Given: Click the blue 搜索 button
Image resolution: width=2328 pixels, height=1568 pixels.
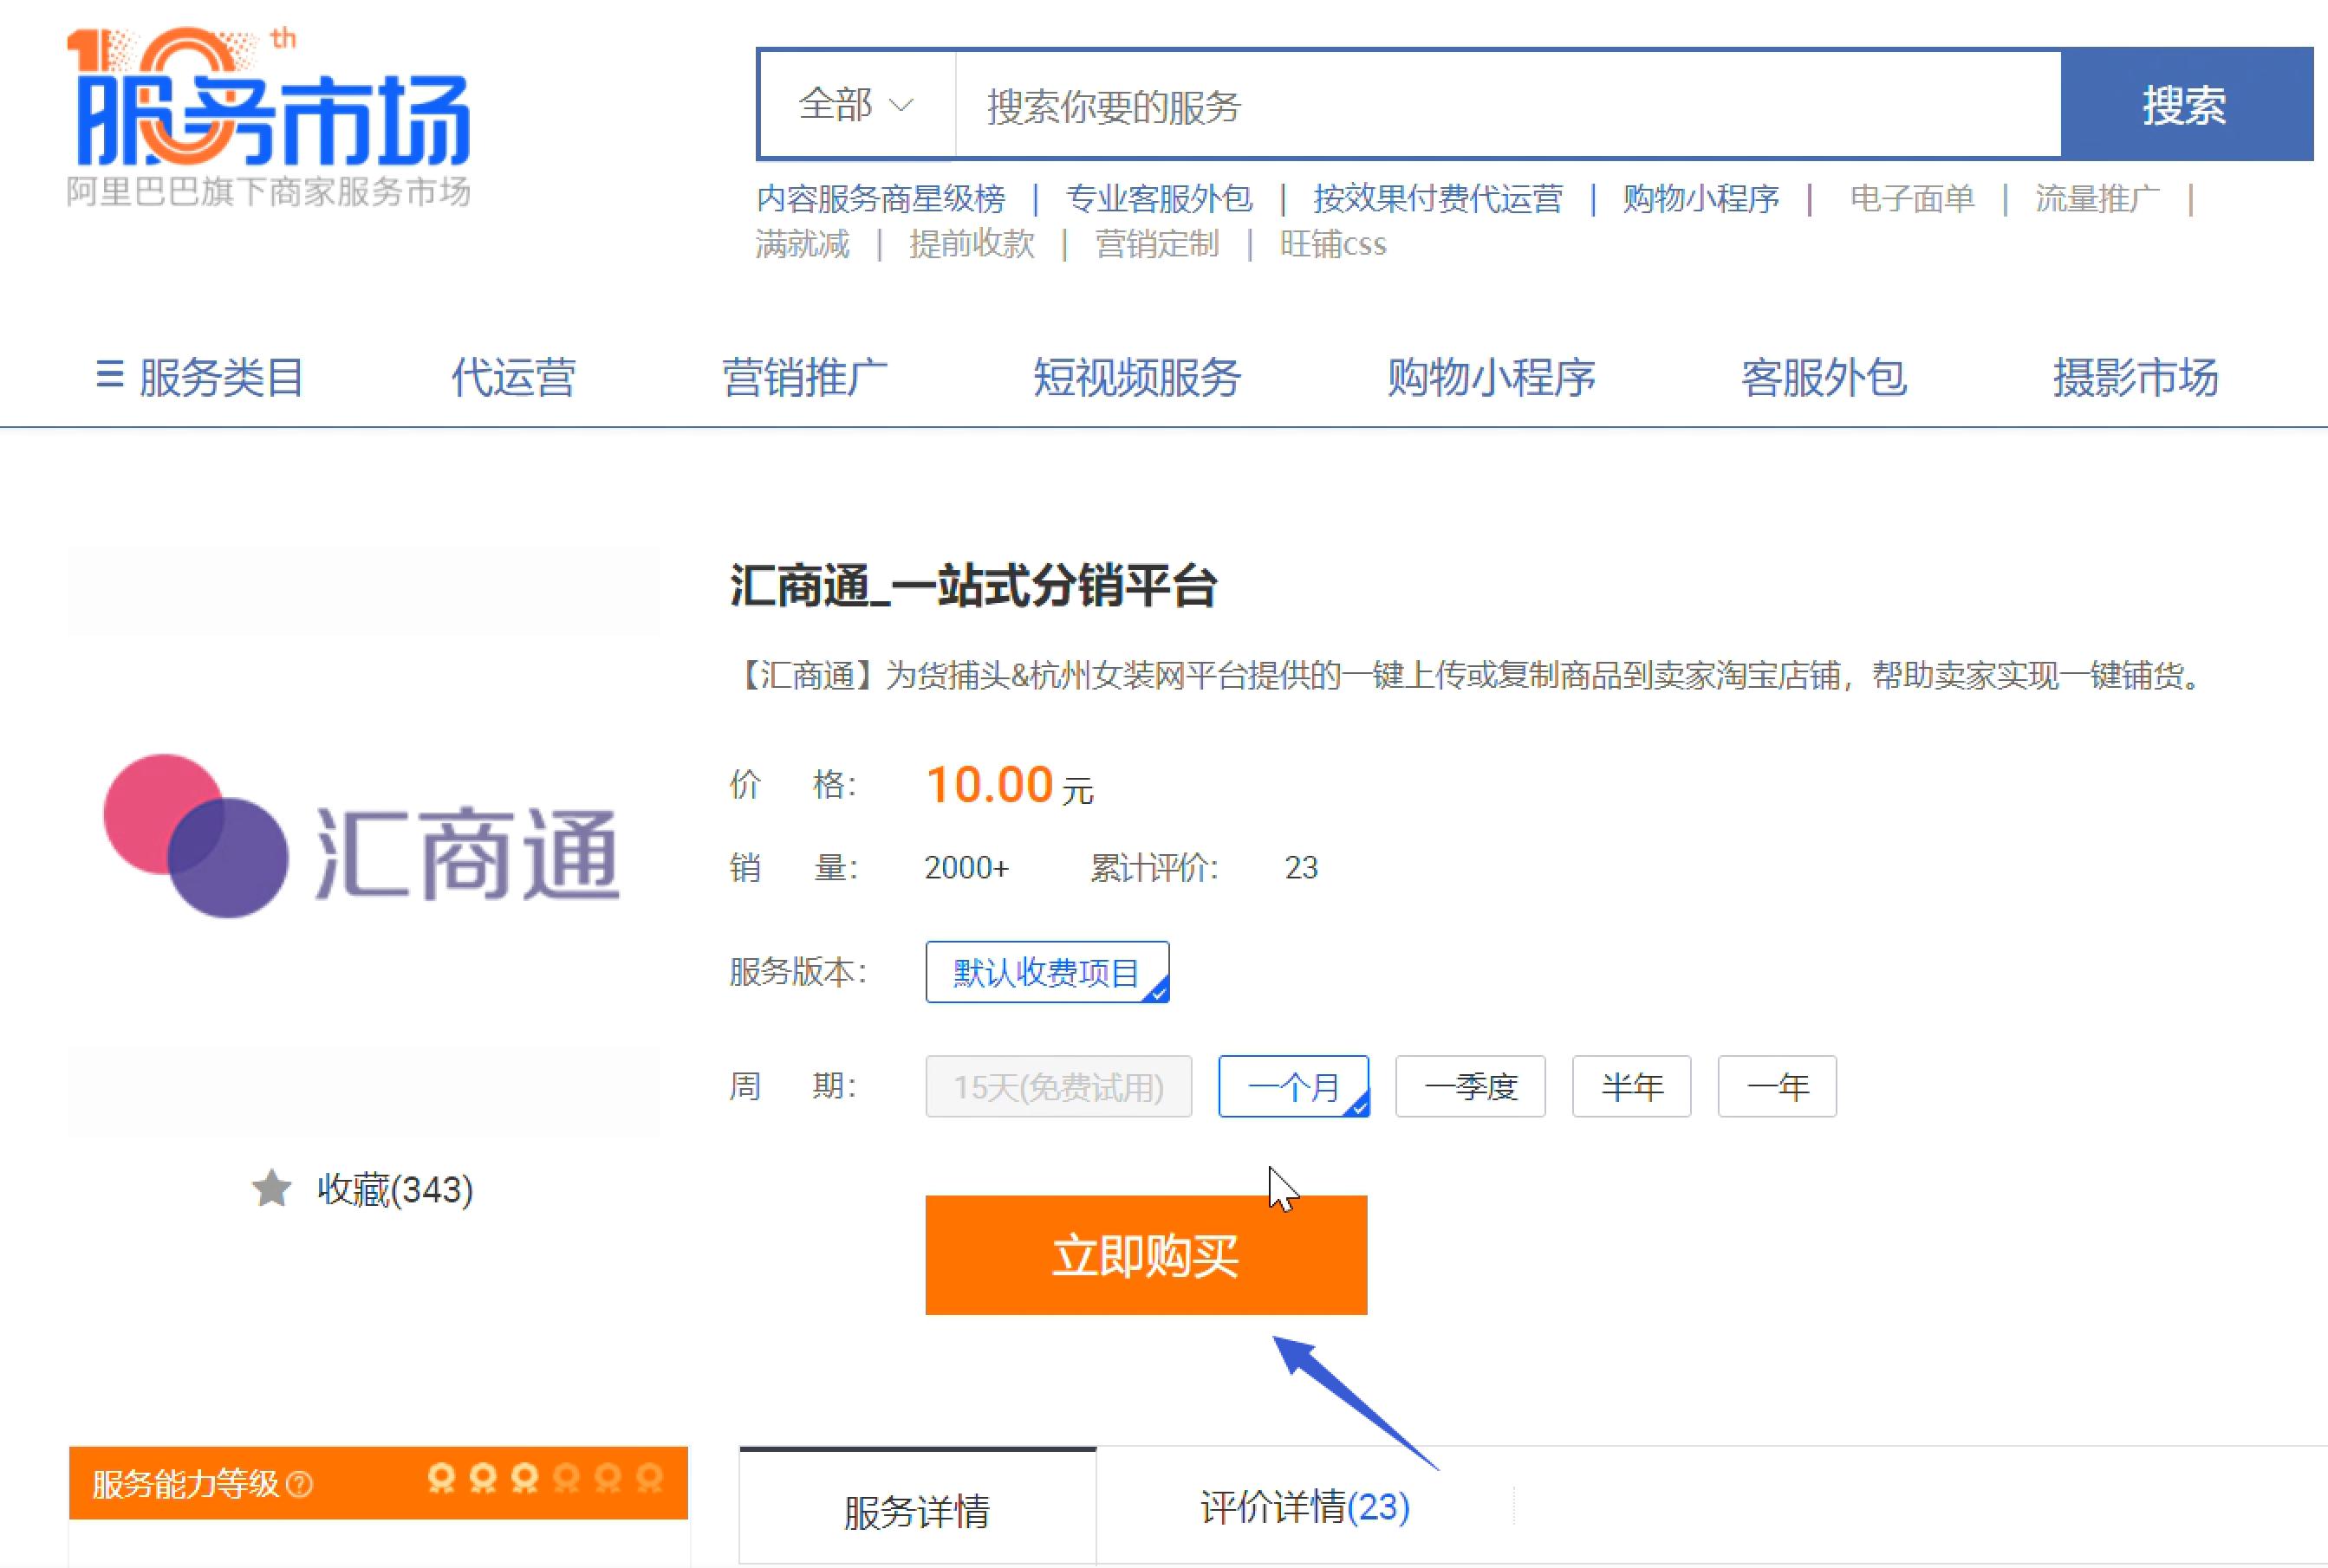Looking at the screenshot, I should click(2186, 104).
